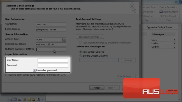This screenshot has width=182, height=102.
Task: Click the User Name field
Action: click(53, 60)
